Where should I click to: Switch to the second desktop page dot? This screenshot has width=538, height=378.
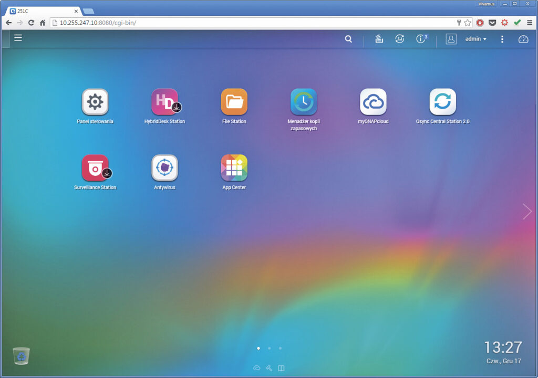click(269, 348)
